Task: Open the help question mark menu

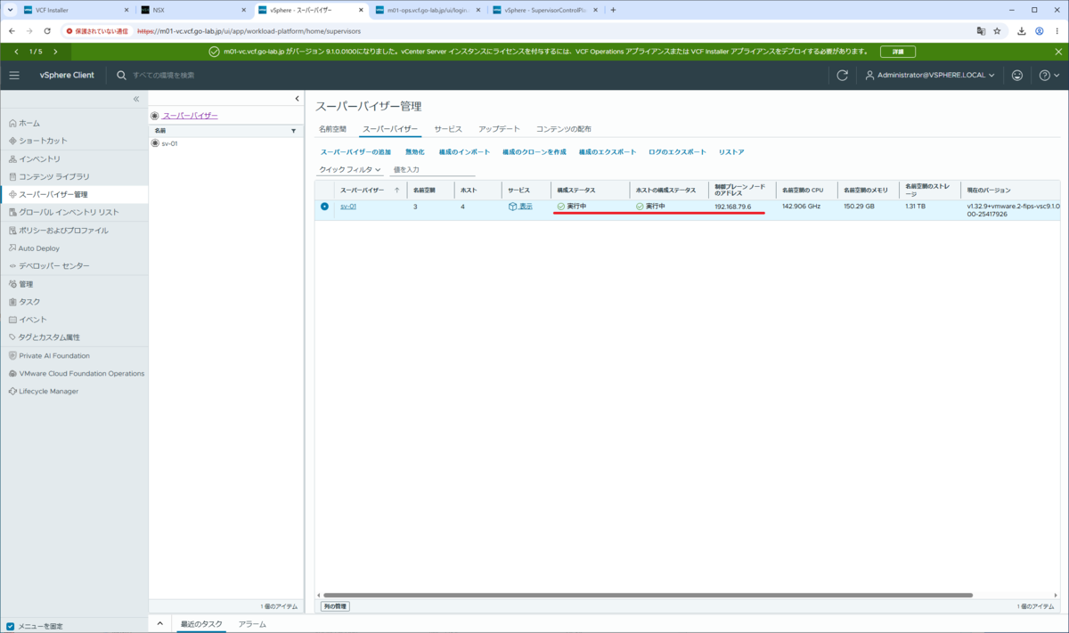Action: pyautogui.click(x=1049, y=76)
